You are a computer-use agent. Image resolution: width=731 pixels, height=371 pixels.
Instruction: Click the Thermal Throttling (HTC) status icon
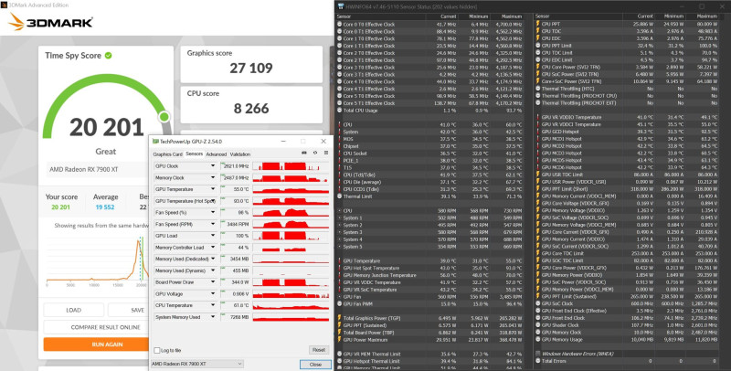[x=537, y=89]
